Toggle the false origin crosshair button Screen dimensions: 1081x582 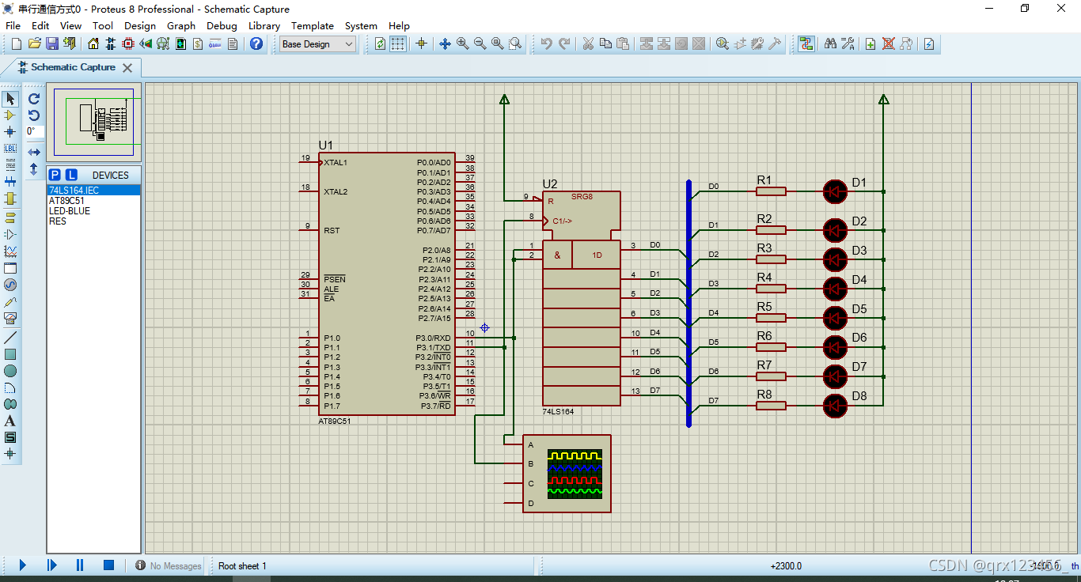[421, 43]
